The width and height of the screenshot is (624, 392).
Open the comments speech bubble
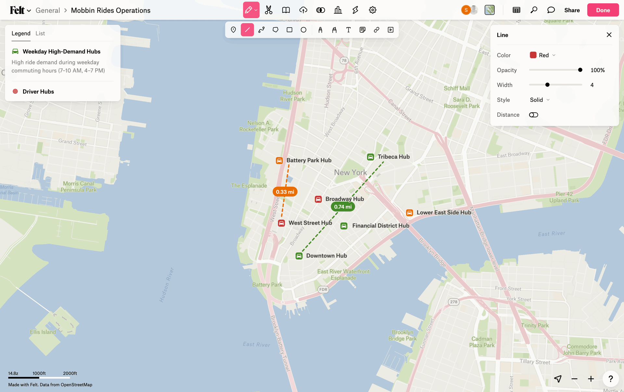(x=551, y=10)
